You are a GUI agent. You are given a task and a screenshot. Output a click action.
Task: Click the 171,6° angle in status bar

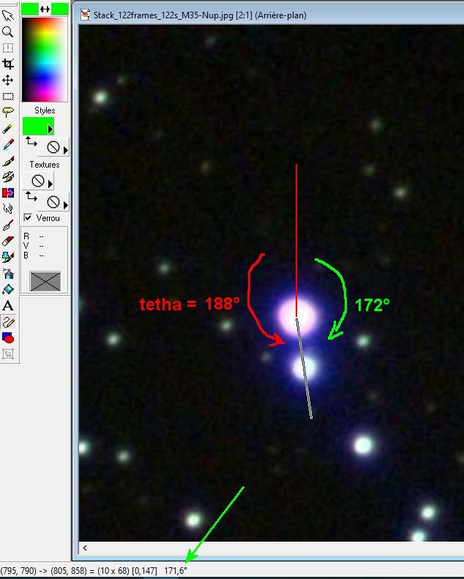(x=176, y=570)
